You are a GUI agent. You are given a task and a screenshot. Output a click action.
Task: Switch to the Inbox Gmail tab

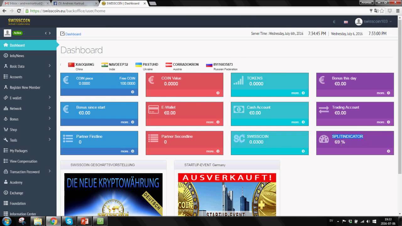(x=26, y=3)
